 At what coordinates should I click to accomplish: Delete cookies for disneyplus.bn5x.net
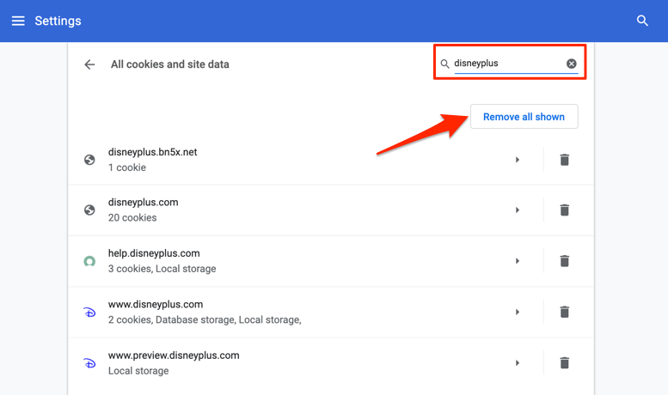coord(565,160)
